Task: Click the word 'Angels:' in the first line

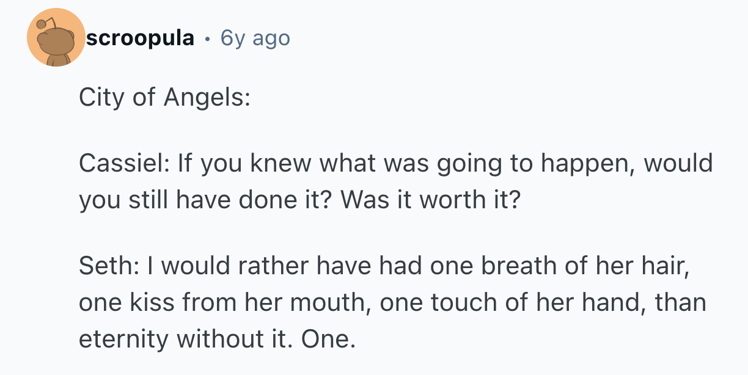Action: (x=207, y=98)
